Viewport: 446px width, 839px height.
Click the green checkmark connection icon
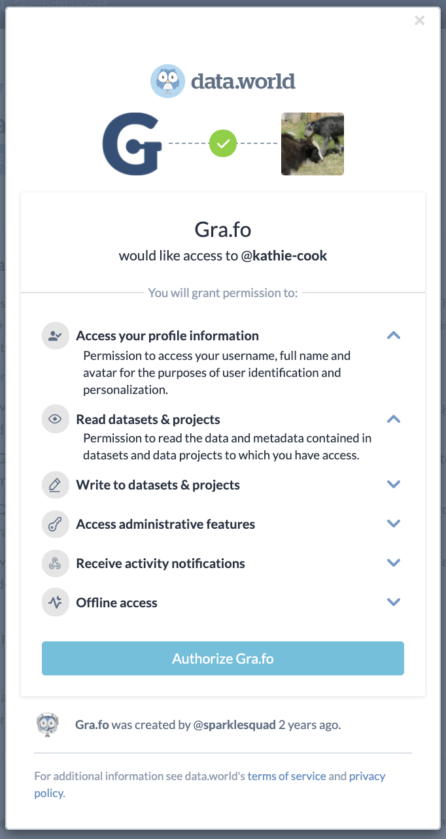click(223, 144)
